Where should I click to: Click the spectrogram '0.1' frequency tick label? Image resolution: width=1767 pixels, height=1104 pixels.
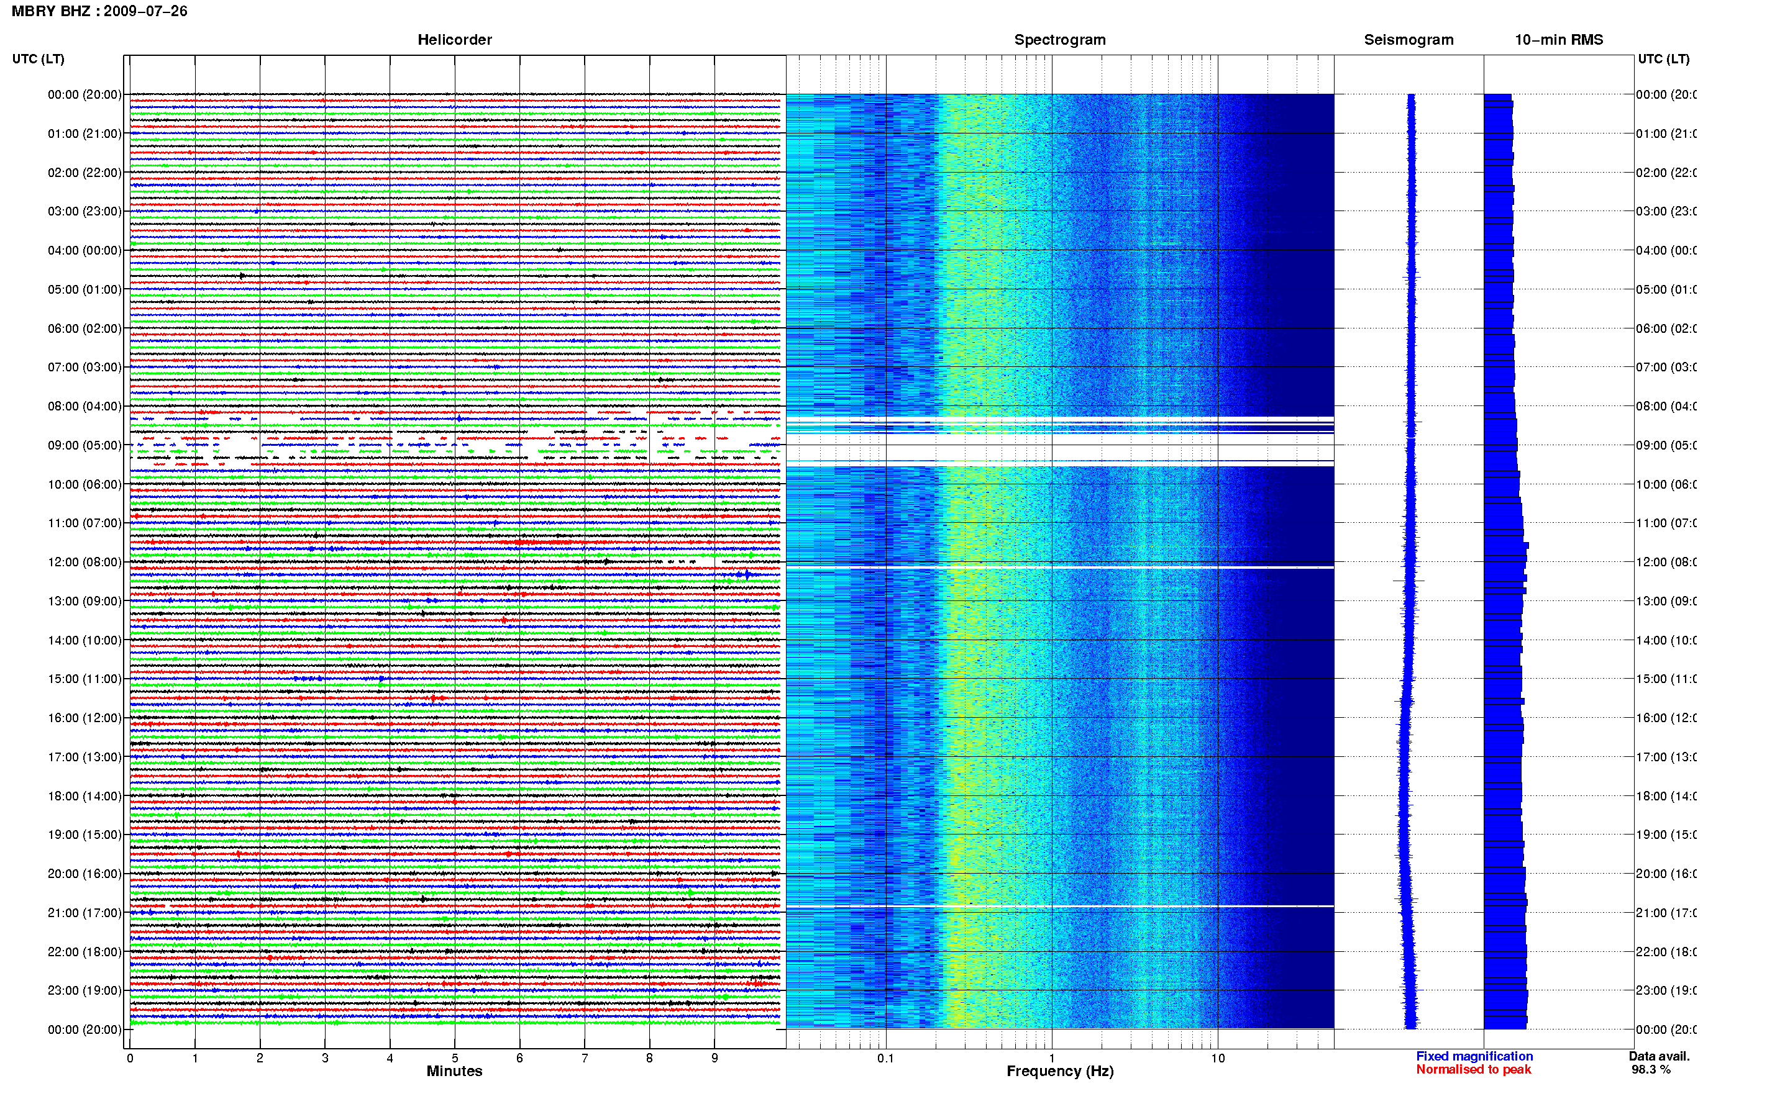click(x=885, y=1058)
